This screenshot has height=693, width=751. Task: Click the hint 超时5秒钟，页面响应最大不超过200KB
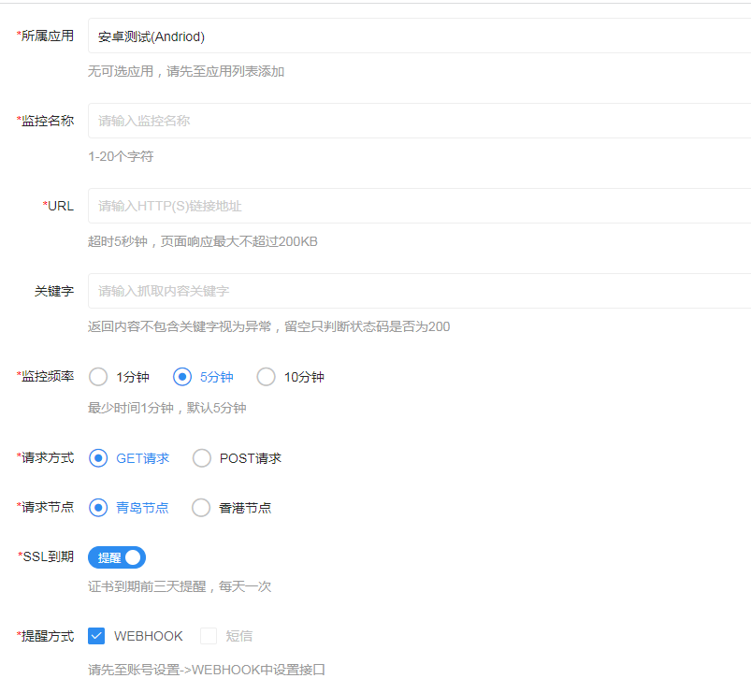click(203, 241)
